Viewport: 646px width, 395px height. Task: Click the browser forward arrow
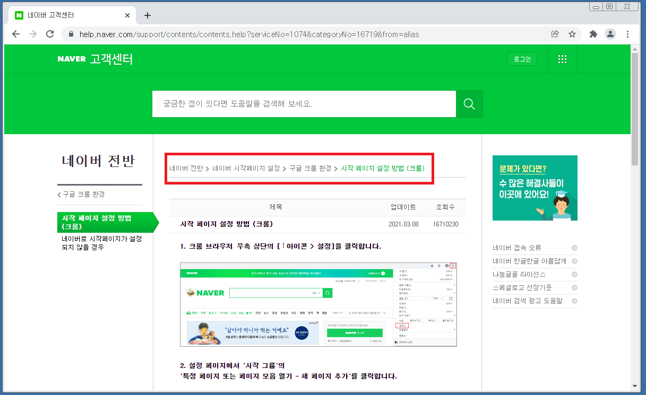point(33,34)
